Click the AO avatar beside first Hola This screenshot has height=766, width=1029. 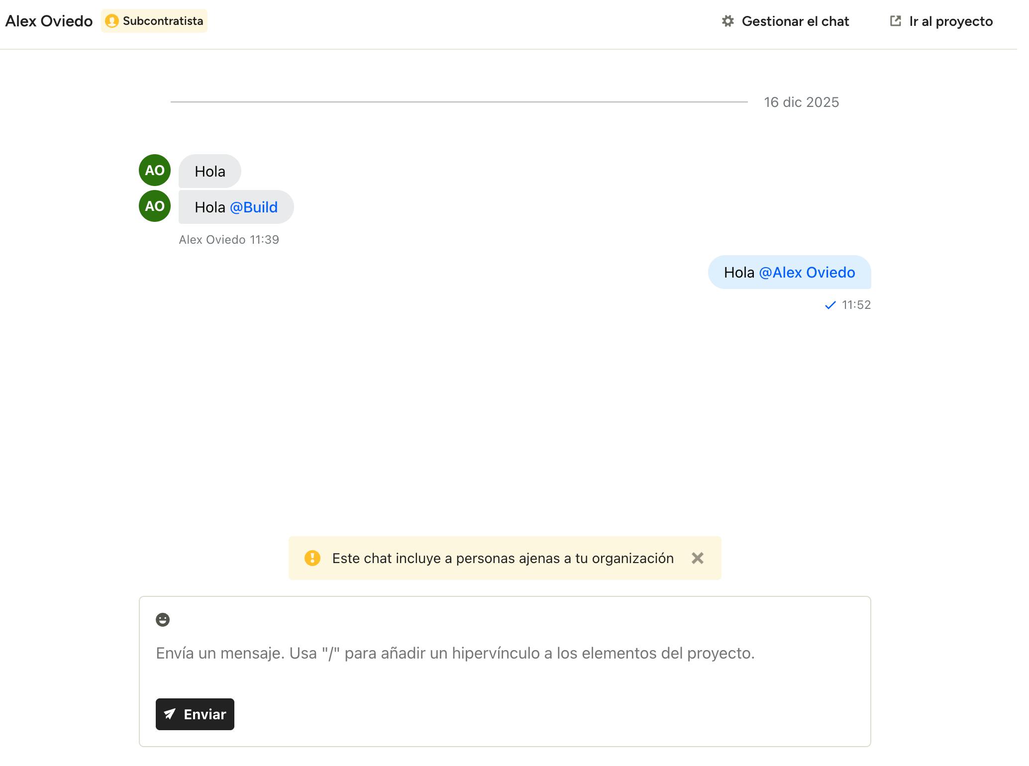[155, 170]
